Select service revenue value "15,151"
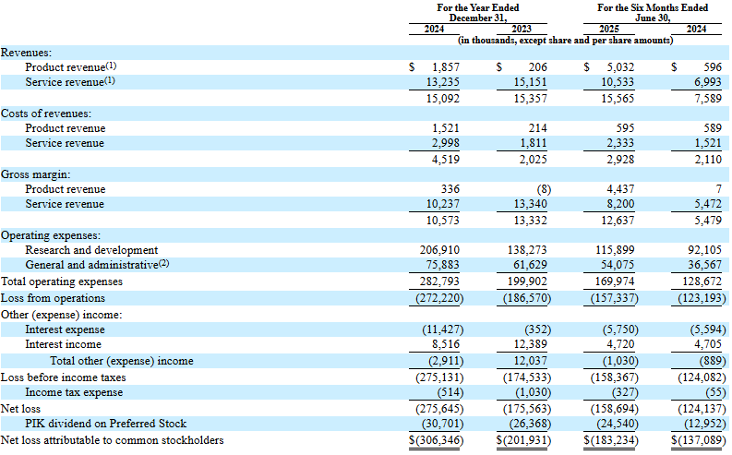Viewport: 732px width, 455px height. point(531,82)
